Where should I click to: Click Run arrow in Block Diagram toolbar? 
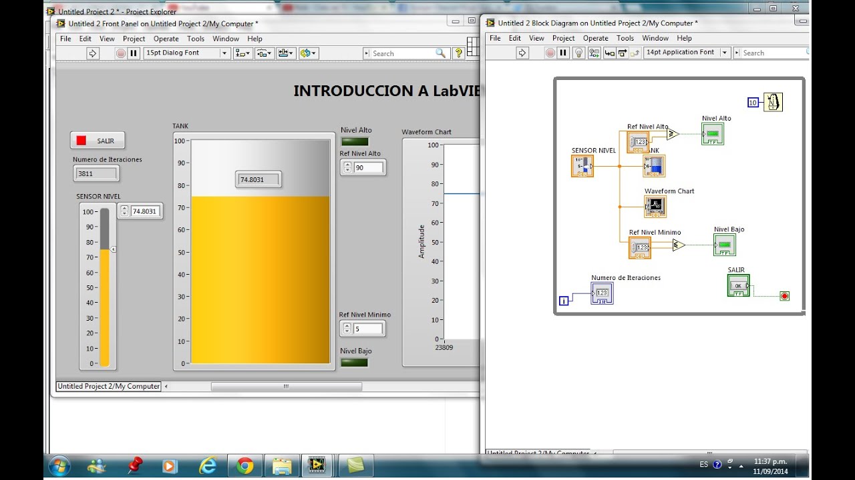(522, 53)
